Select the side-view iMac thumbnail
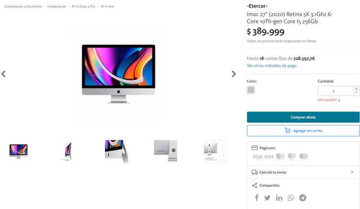Image resolution: width=360 pixels, height=209 pixels. 67,151
